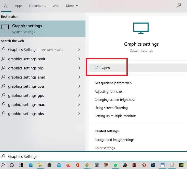The image size is (187, 169).
Task: Select graphics settings gpu suggestion
Action: click(43, 95)
